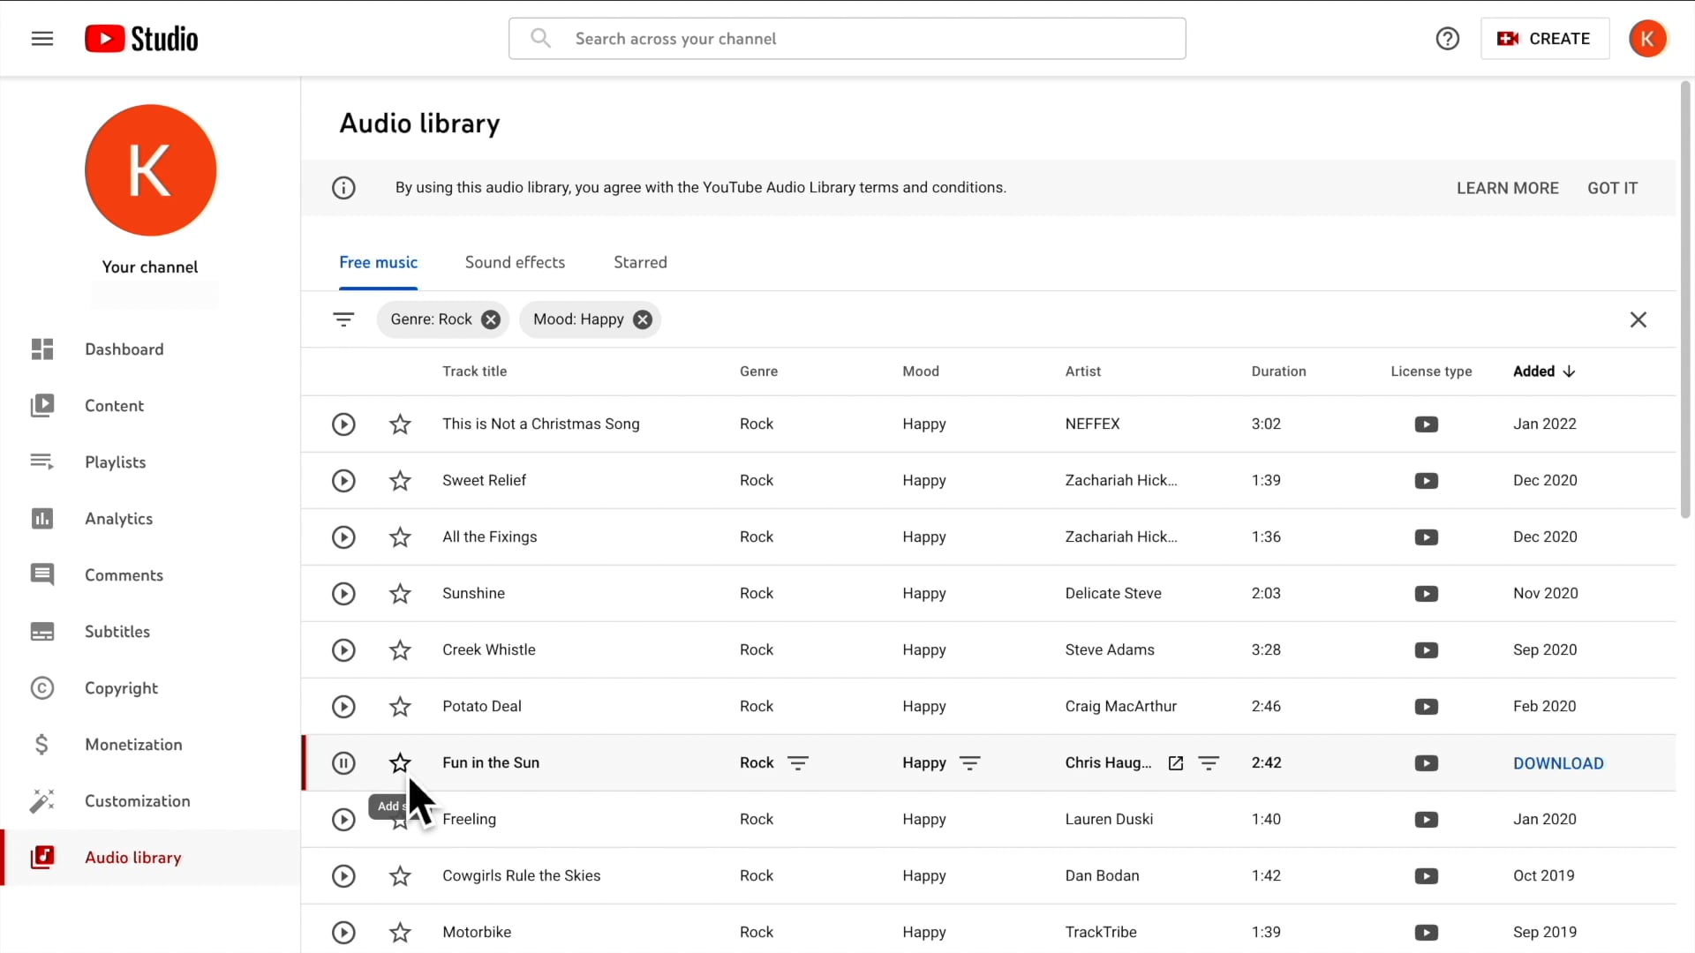Star the Creek Whistle track
This screenshot has height=953, width=1695.
(x=400, y=650)
